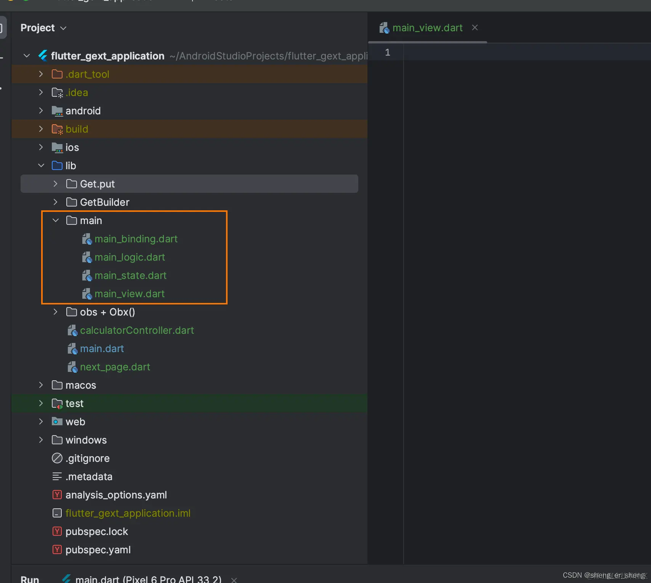The height and width of the screenshot is (583, 651).
Task: Click the android module folder icon
Action: (57, 111)
